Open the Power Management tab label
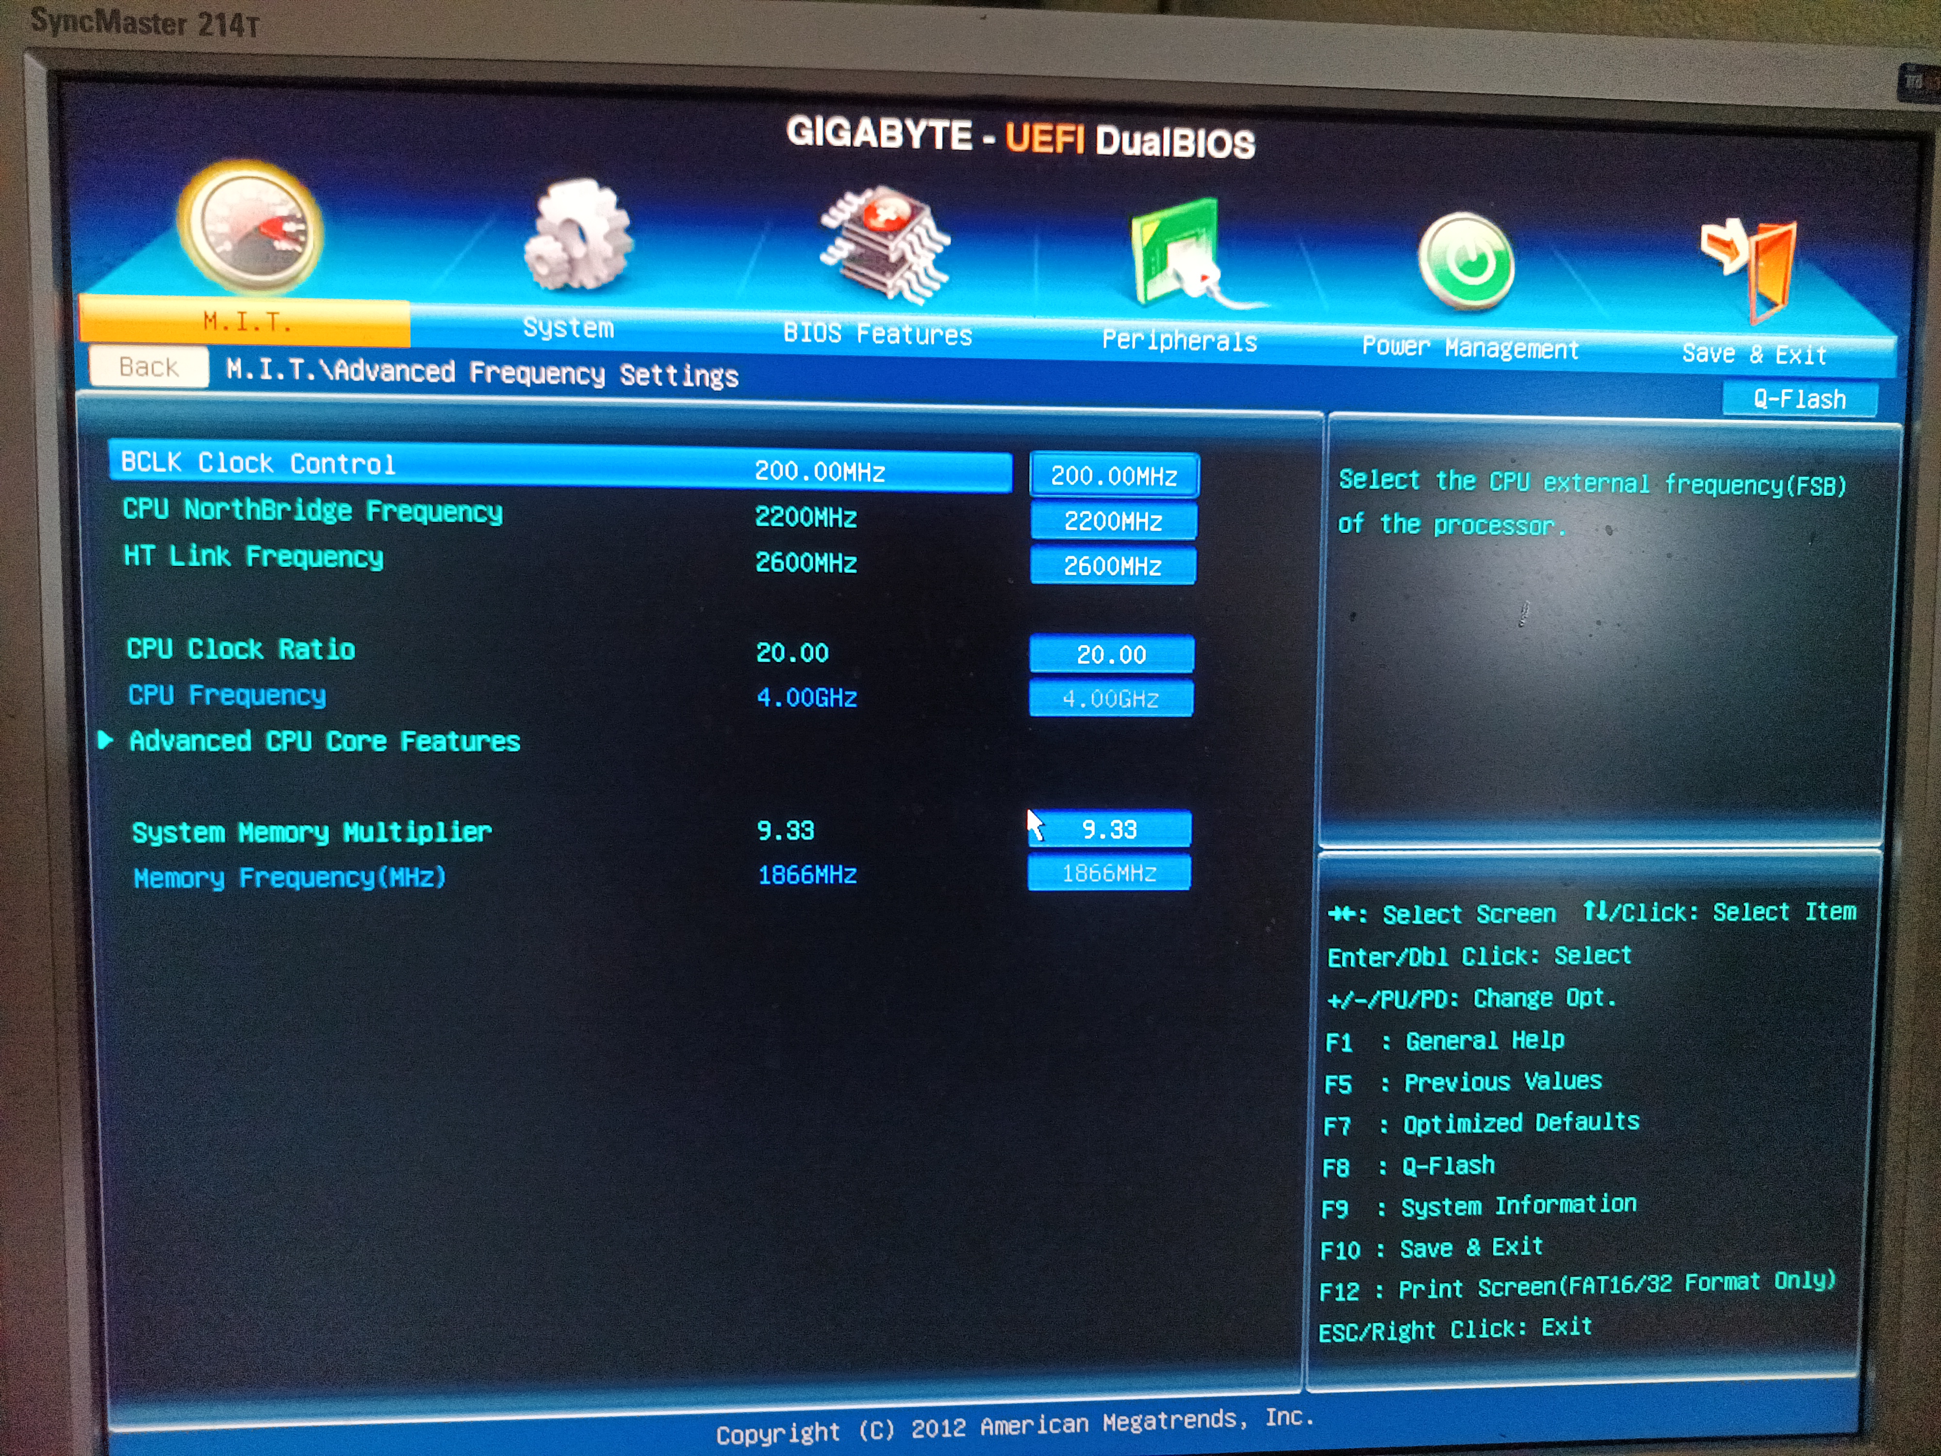1941x1456 pixels. 1470,348
